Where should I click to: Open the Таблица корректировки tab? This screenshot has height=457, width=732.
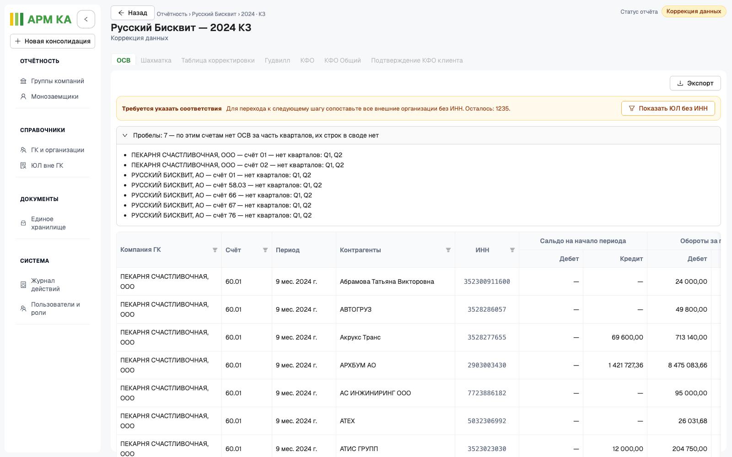pos(218,60)
